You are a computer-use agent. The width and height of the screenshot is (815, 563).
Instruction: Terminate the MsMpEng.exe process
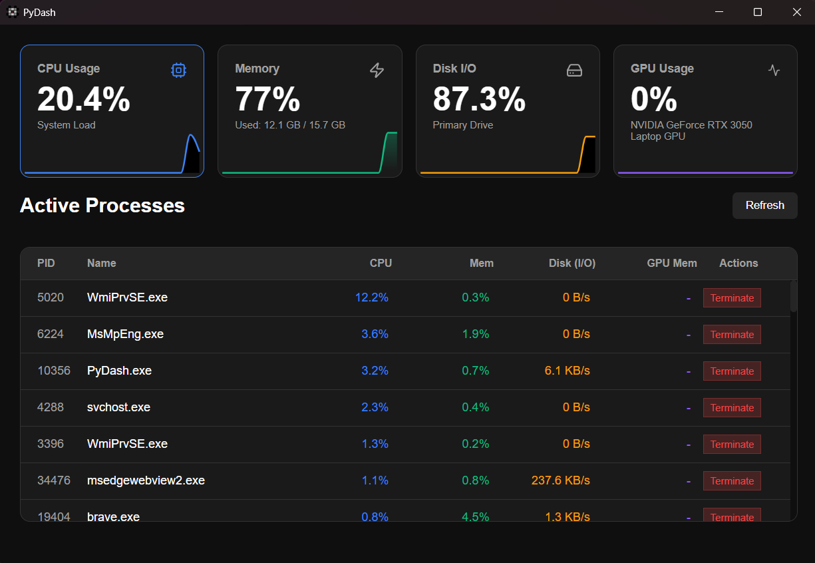tap(732, 335)
